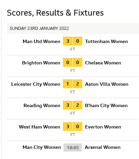Open the Tottenham Women team link
139x159 pixels.
(x=106, y=41)
